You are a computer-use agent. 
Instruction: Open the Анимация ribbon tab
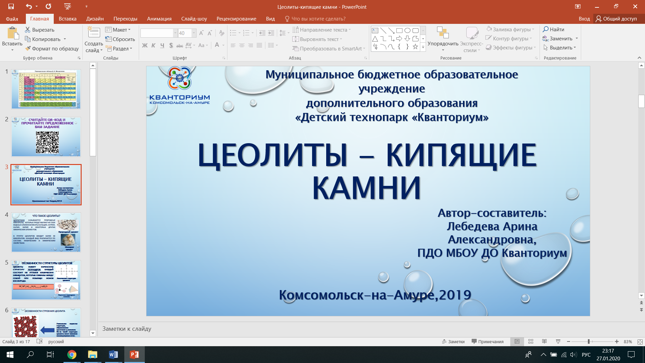[x=159, y=19]
